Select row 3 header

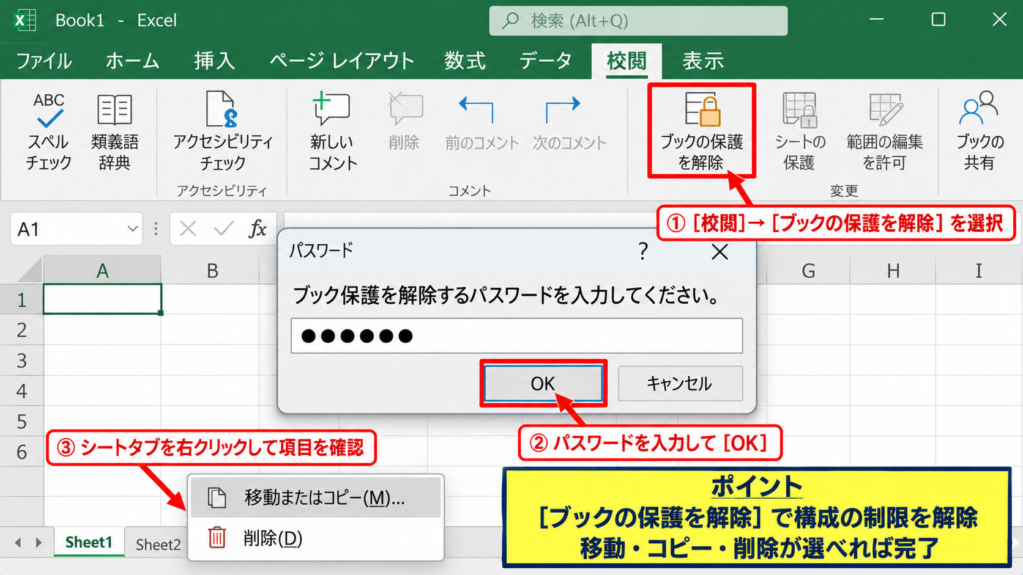[x=21, y=360]
